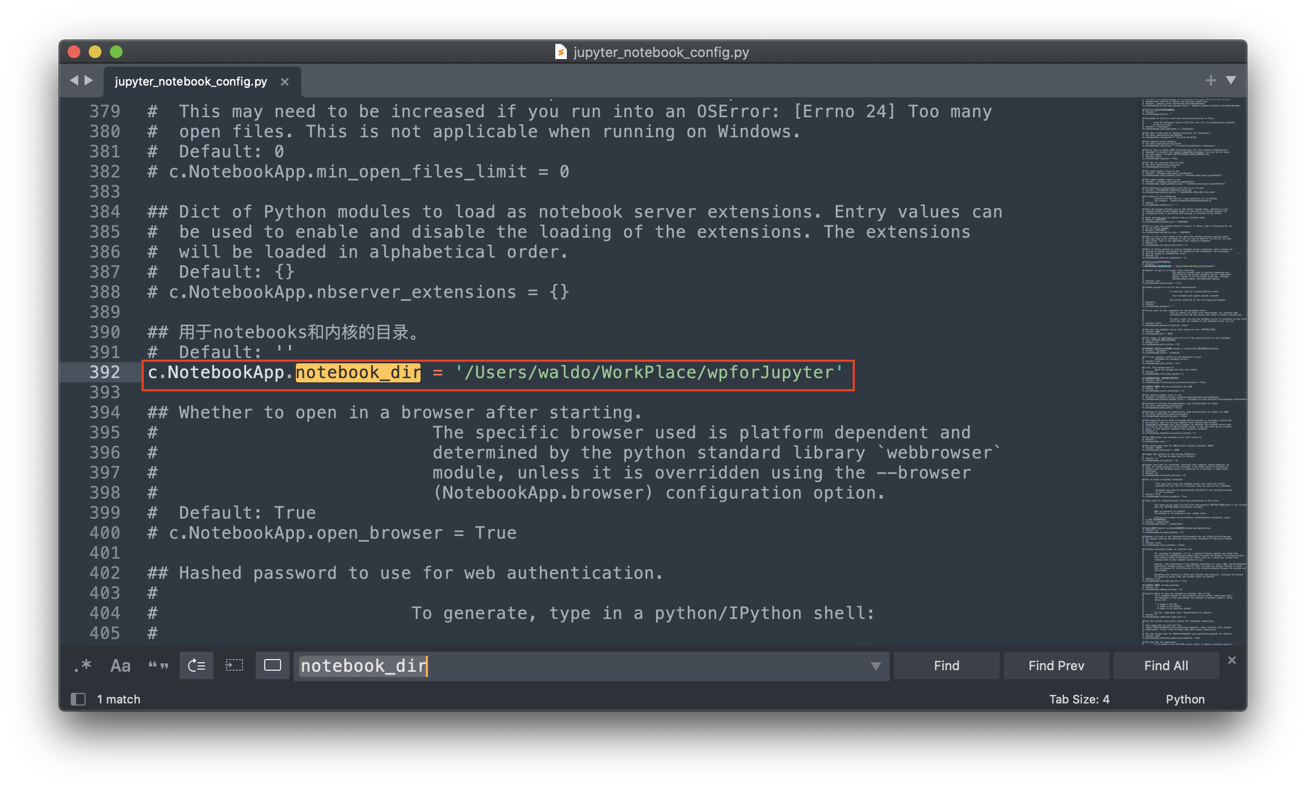Image resolution: width=1306 pixels, height=789 pixels.
Task: Close the find panel
Action: pos(1232,660)
